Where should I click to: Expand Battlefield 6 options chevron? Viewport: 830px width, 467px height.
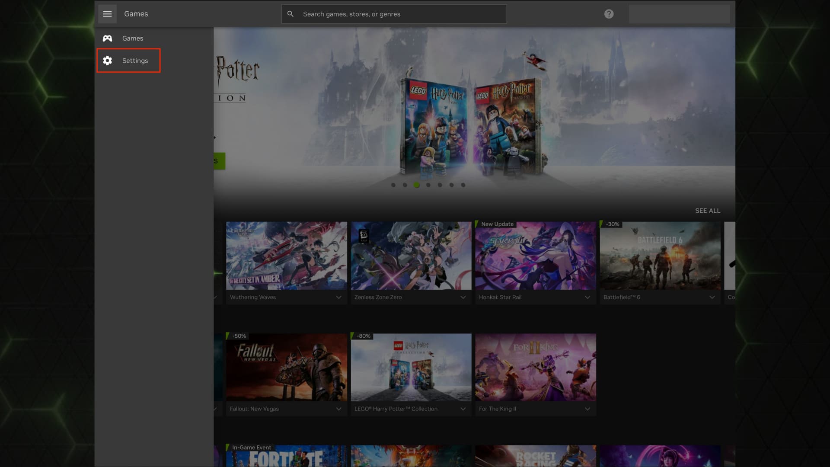tap(712, 297)
